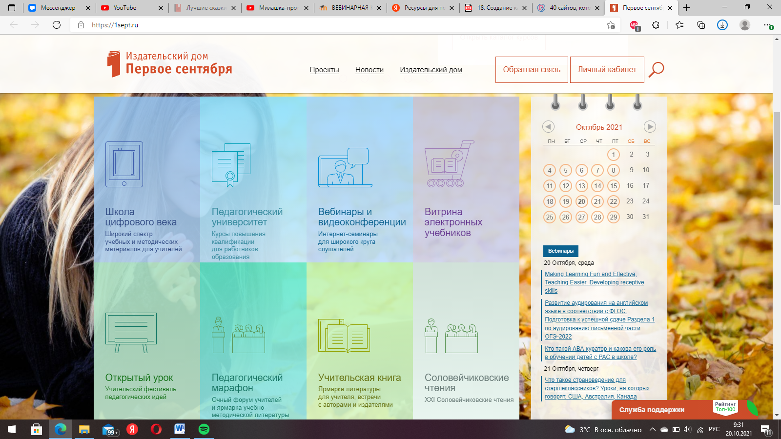Open Учительская книга title link
The image size is (781, 439).
click(359, 378)
